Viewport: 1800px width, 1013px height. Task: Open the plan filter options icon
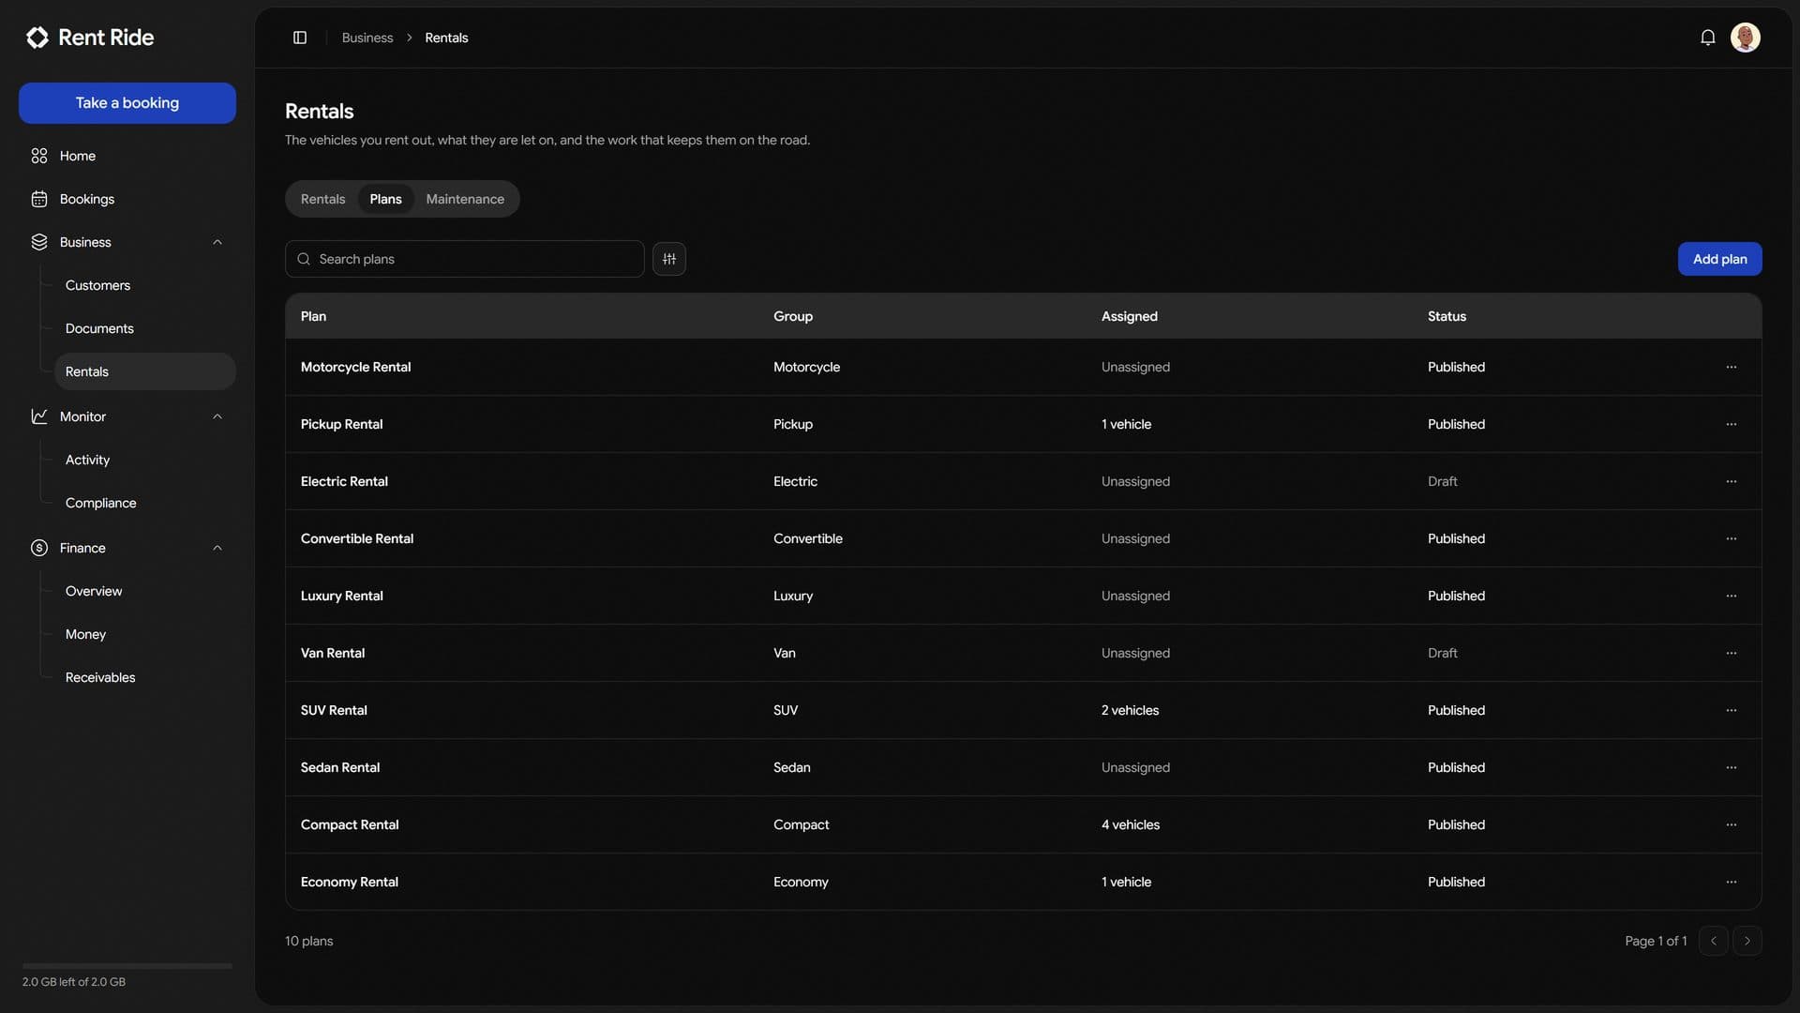tap(669, 259)
